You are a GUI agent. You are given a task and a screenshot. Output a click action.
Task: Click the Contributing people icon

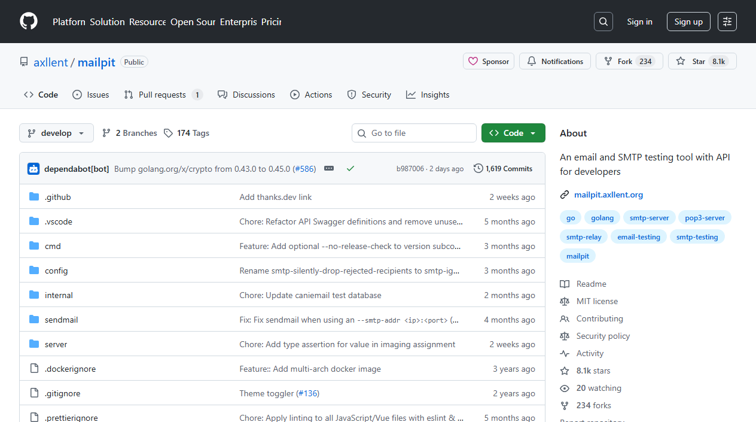565,318
